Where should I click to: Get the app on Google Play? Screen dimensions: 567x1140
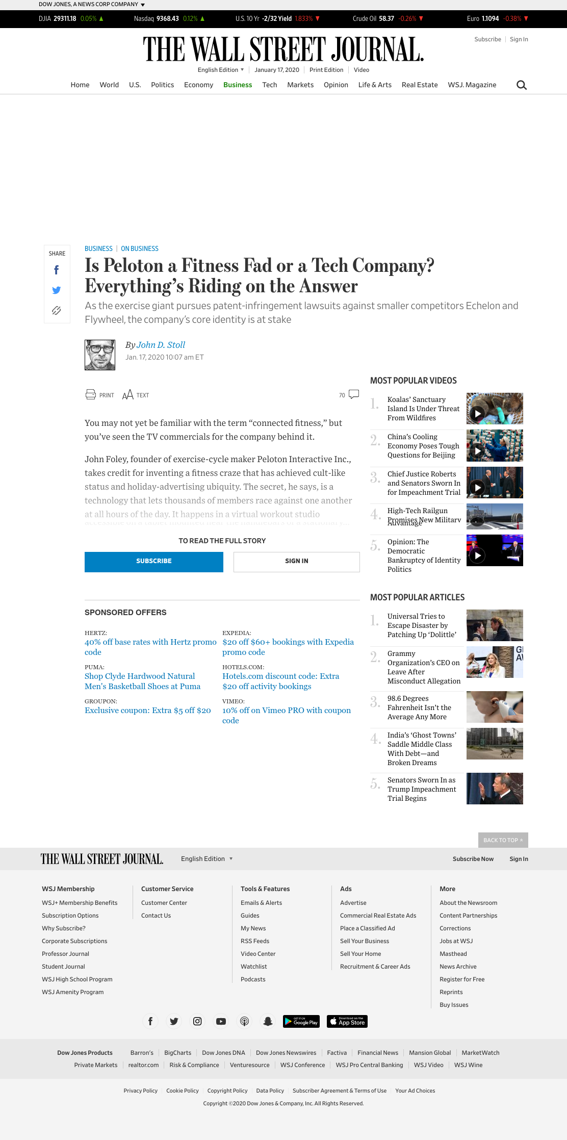tap(301, 1021)
